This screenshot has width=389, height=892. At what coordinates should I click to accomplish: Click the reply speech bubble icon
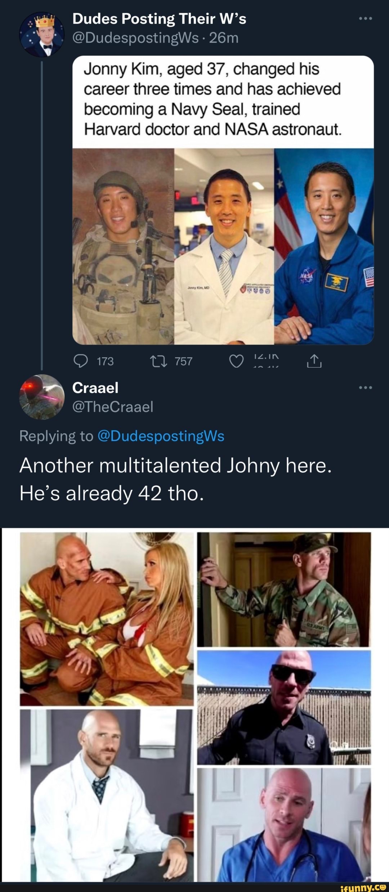(81, 361)
